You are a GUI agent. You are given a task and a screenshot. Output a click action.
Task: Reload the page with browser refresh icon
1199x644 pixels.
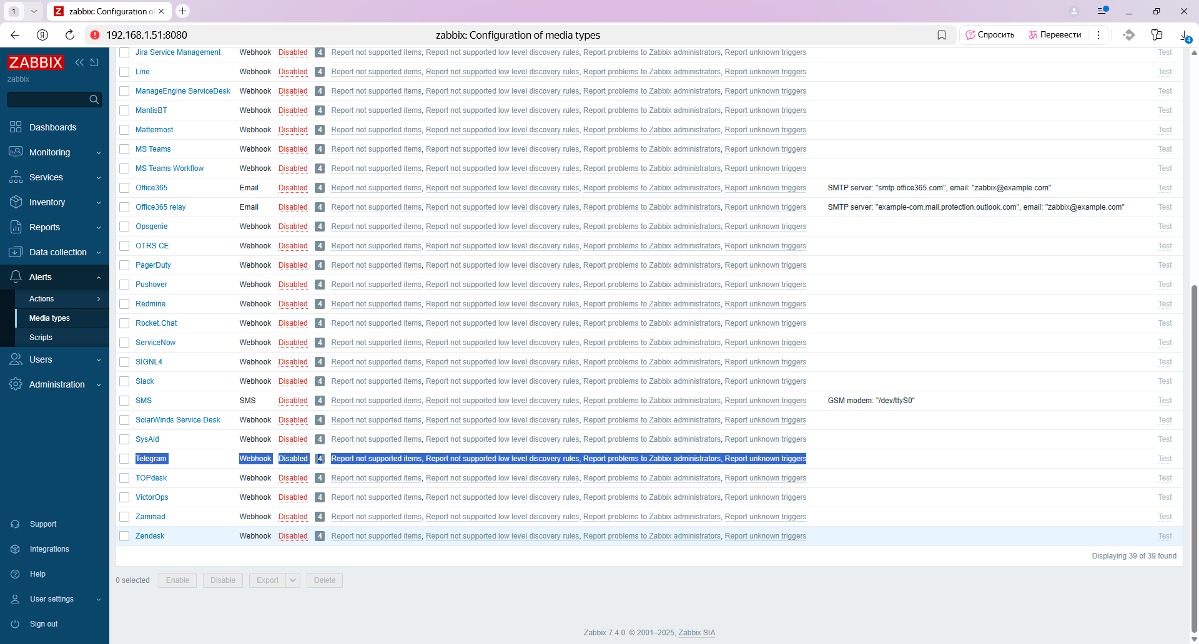coord(70,35)
